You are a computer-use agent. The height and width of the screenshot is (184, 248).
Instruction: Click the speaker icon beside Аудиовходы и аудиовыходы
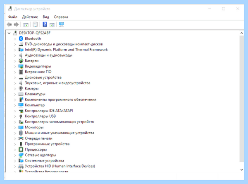click(21, 55)
